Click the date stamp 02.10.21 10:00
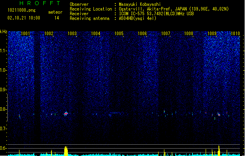The image size is (245, 156). pyautogui.click(x=24, y=18)
